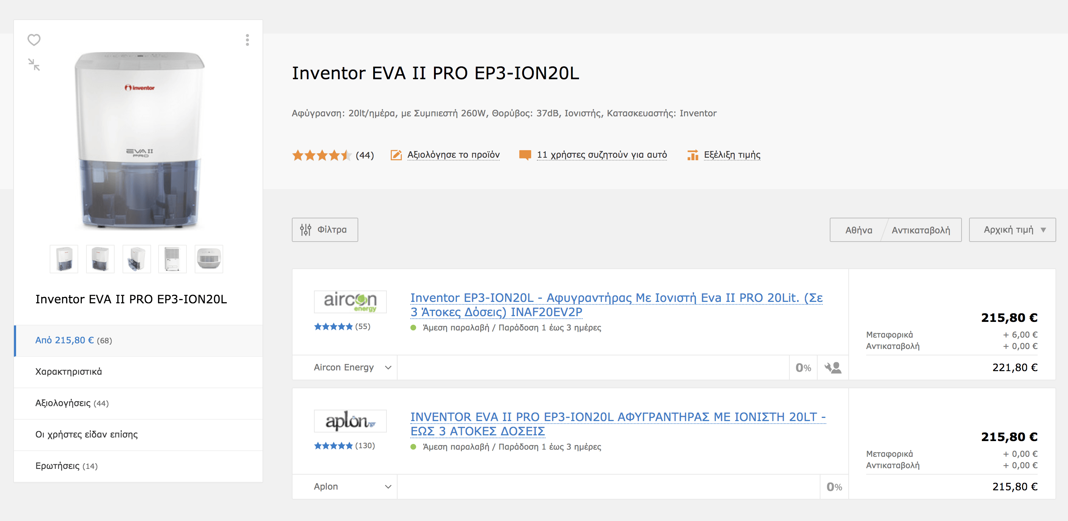
Task: Select second product thumbnail
Action: 100,259
